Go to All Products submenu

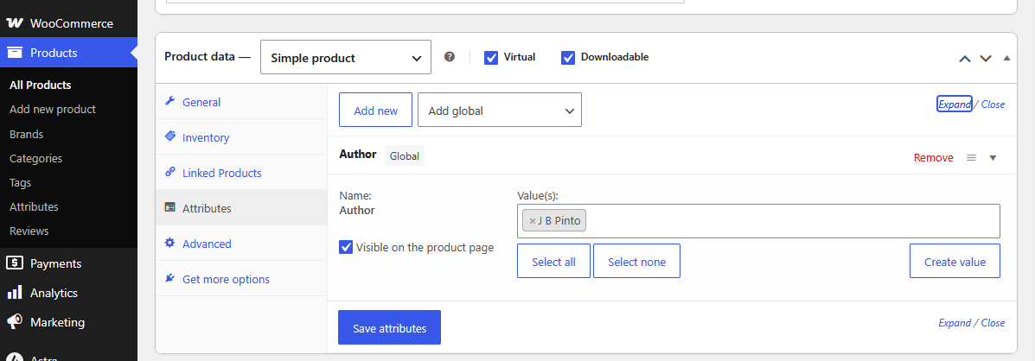(x=41, y=85)
